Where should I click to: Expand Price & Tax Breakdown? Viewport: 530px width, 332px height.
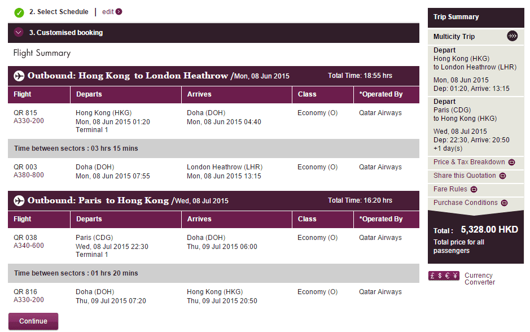pos(511,163)
